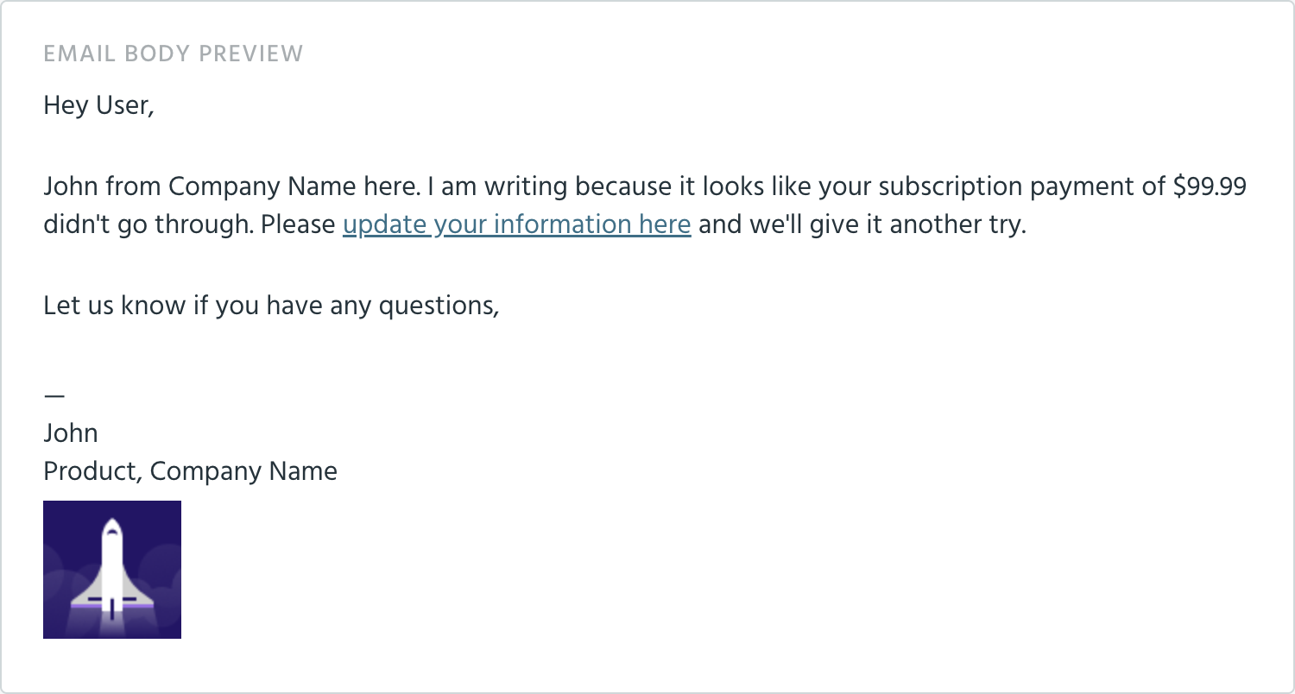Image resolution: width=1295 pixels, height=694 pixels.
Task: Select the 'Hey User,' greeting line
Action: 98,106
